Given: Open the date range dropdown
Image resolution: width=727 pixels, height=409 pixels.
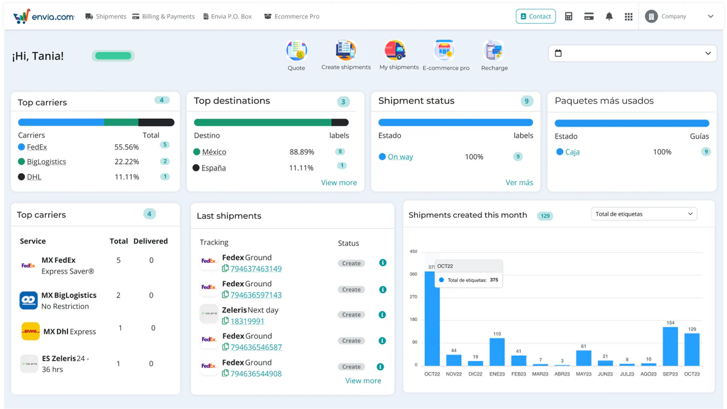Looking at the screenshot, I should click(633, 53).
